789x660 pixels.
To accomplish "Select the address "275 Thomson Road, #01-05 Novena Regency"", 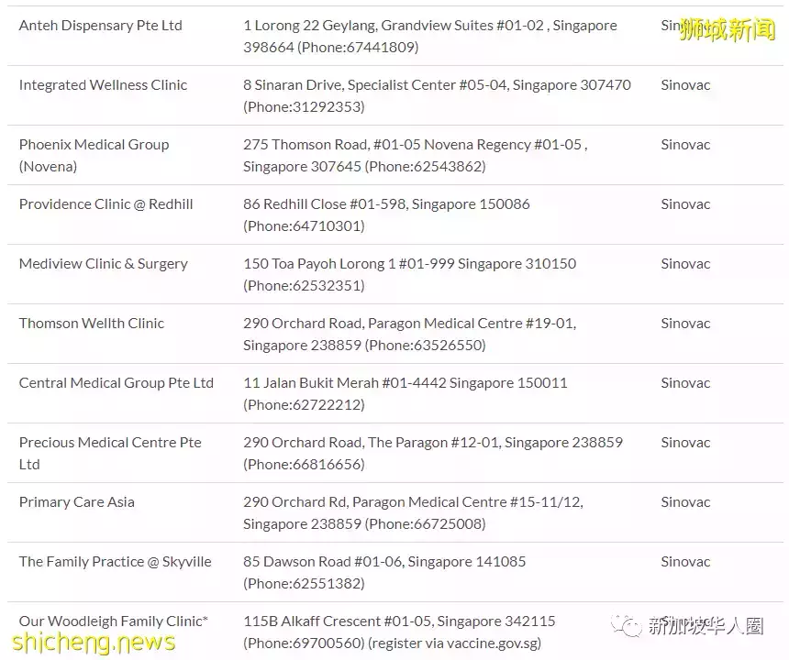I will (386, 145).
